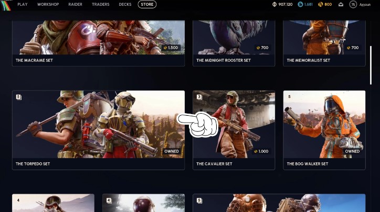Select the Decks tab
Viewport: 380px width, 212px height.
[x=125, y=4]
